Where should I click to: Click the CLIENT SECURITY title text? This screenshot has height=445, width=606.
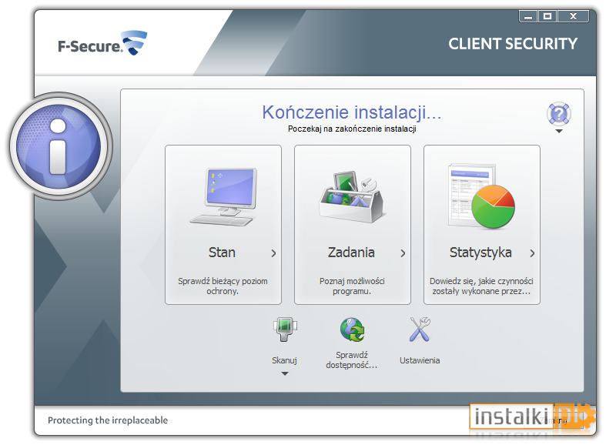(x=513, y=44)
